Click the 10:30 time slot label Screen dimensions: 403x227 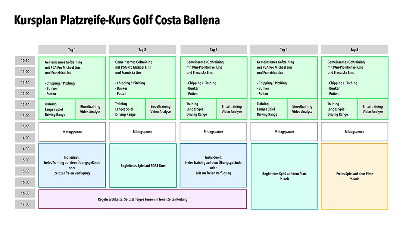pyautogui.click(x=25, y=61)
